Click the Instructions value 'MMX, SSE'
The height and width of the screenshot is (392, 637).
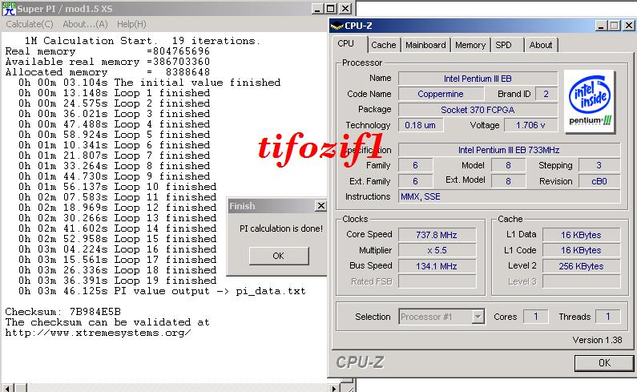coord(509,197)
